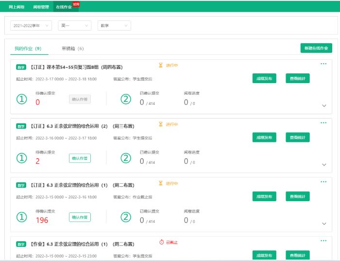Open more options for 课本第54~55页复习题B组
Image resolution: width=340 pixels, height=261 pixels.
pyautogui.click(x=323, y=64)
